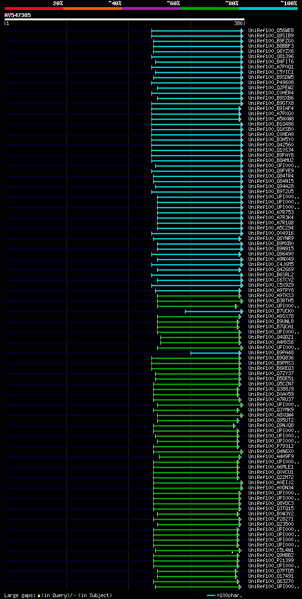Click the purple ~60% legend color bar
This screenshot has height=599, width=302.
151,8
